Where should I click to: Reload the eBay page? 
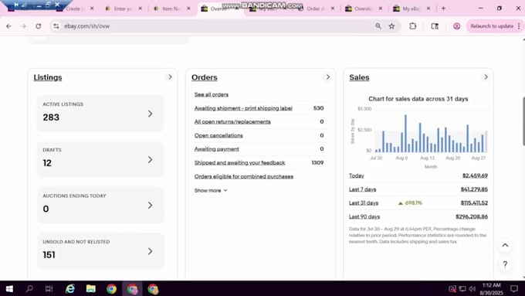tap(38, 26)
